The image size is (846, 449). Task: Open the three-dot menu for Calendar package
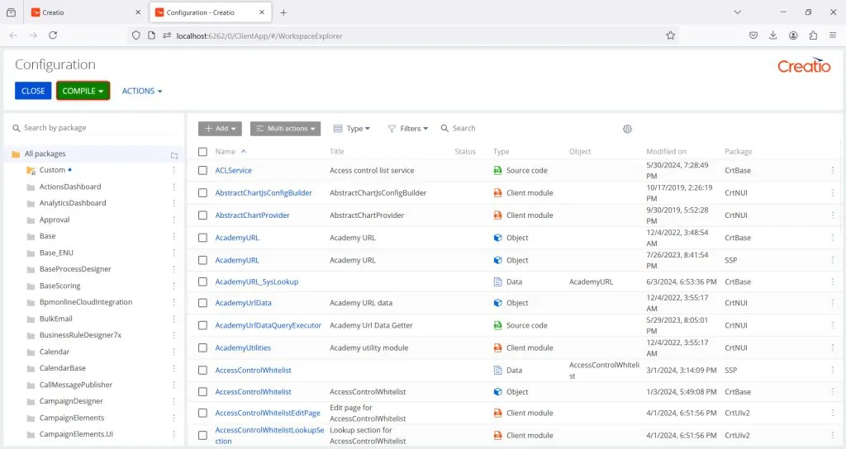(173, 352)
